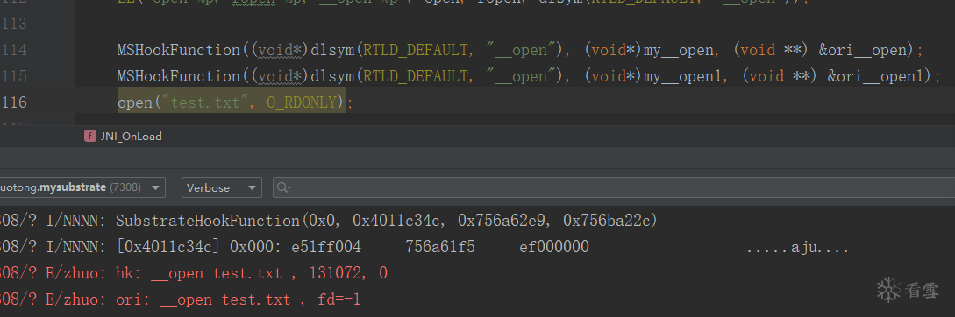Click line number 116 in the gutter
This screenshot has width=955, height=317.
[x=14, y=102]
